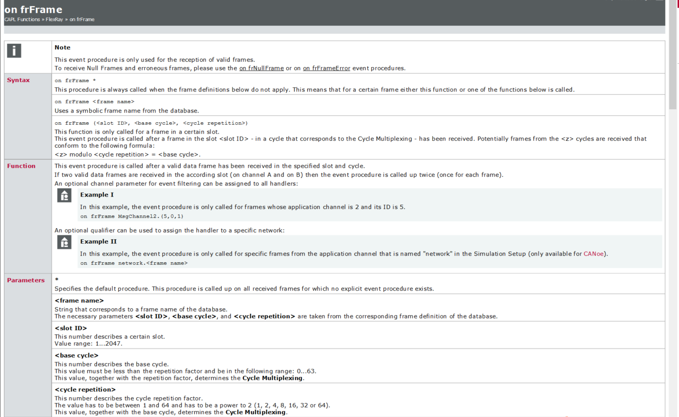Click the Function section label
The width and height of the screenshot is (679, 417).
(21, 166)
